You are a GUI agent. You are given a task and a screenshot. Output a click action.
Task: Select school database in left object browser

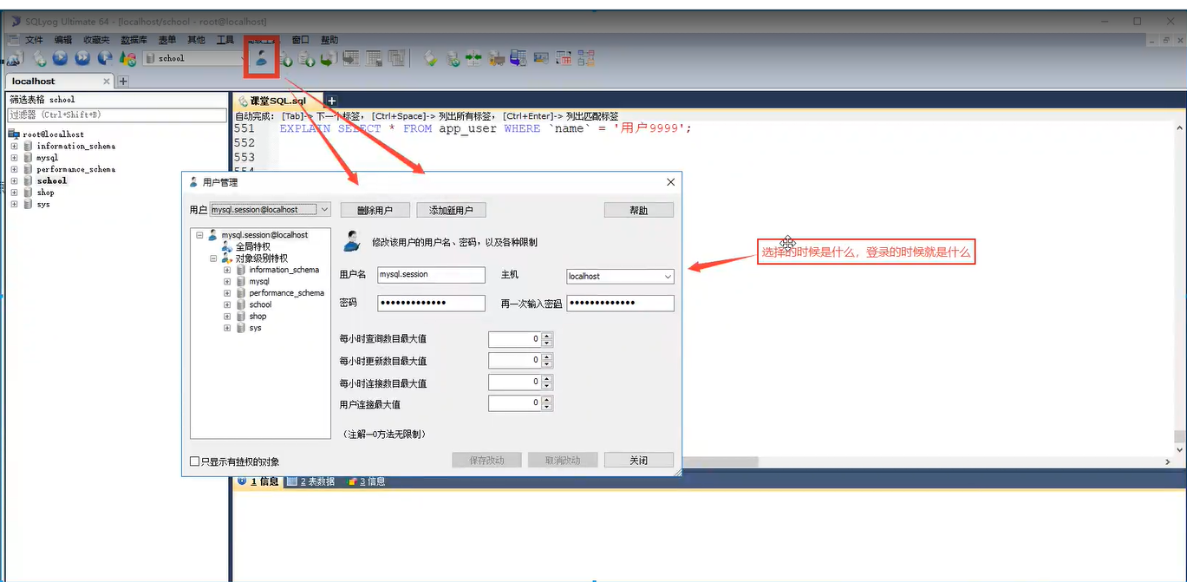pyautogui.click(x=51, y=181)
